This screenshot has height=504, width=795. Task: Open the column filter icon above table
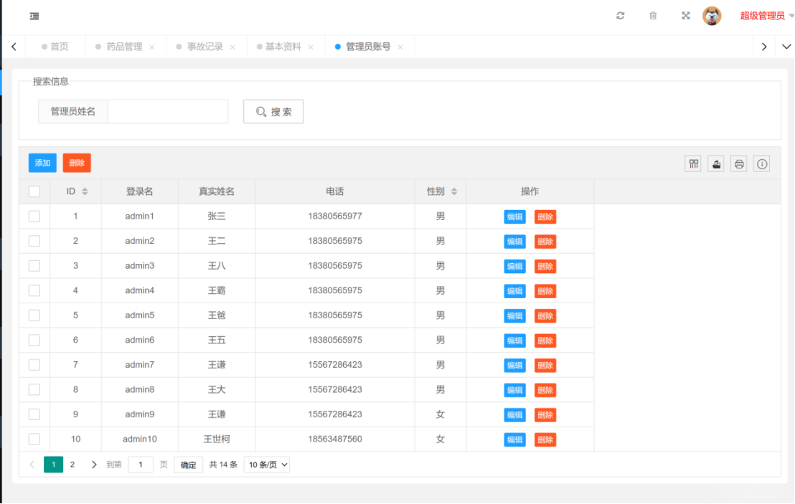693,163
